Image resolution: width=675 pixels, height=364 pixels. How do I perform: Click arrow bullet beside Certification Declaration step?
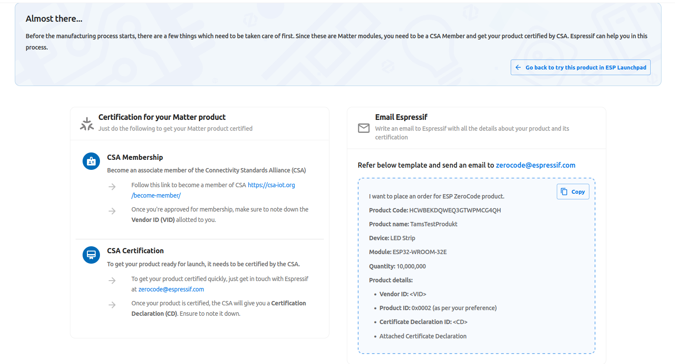[112, 305]
